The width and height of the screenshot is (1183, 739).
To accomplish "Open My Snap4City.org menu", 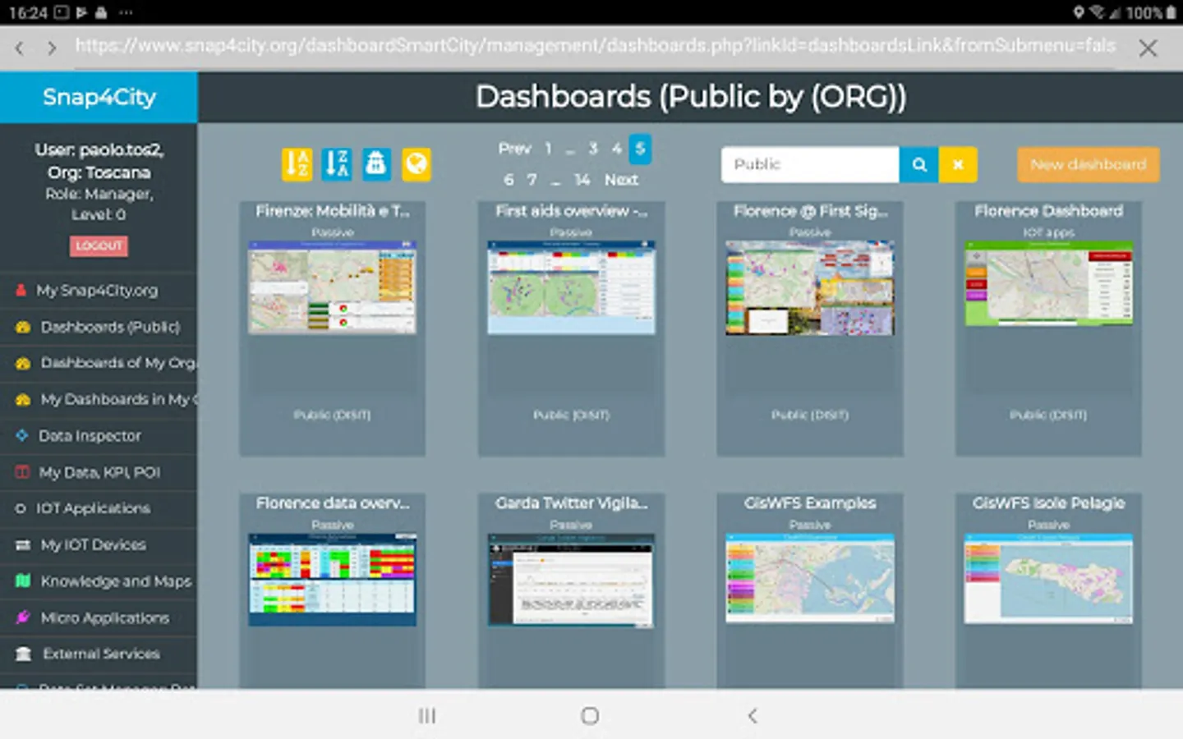I will (99, 291).
